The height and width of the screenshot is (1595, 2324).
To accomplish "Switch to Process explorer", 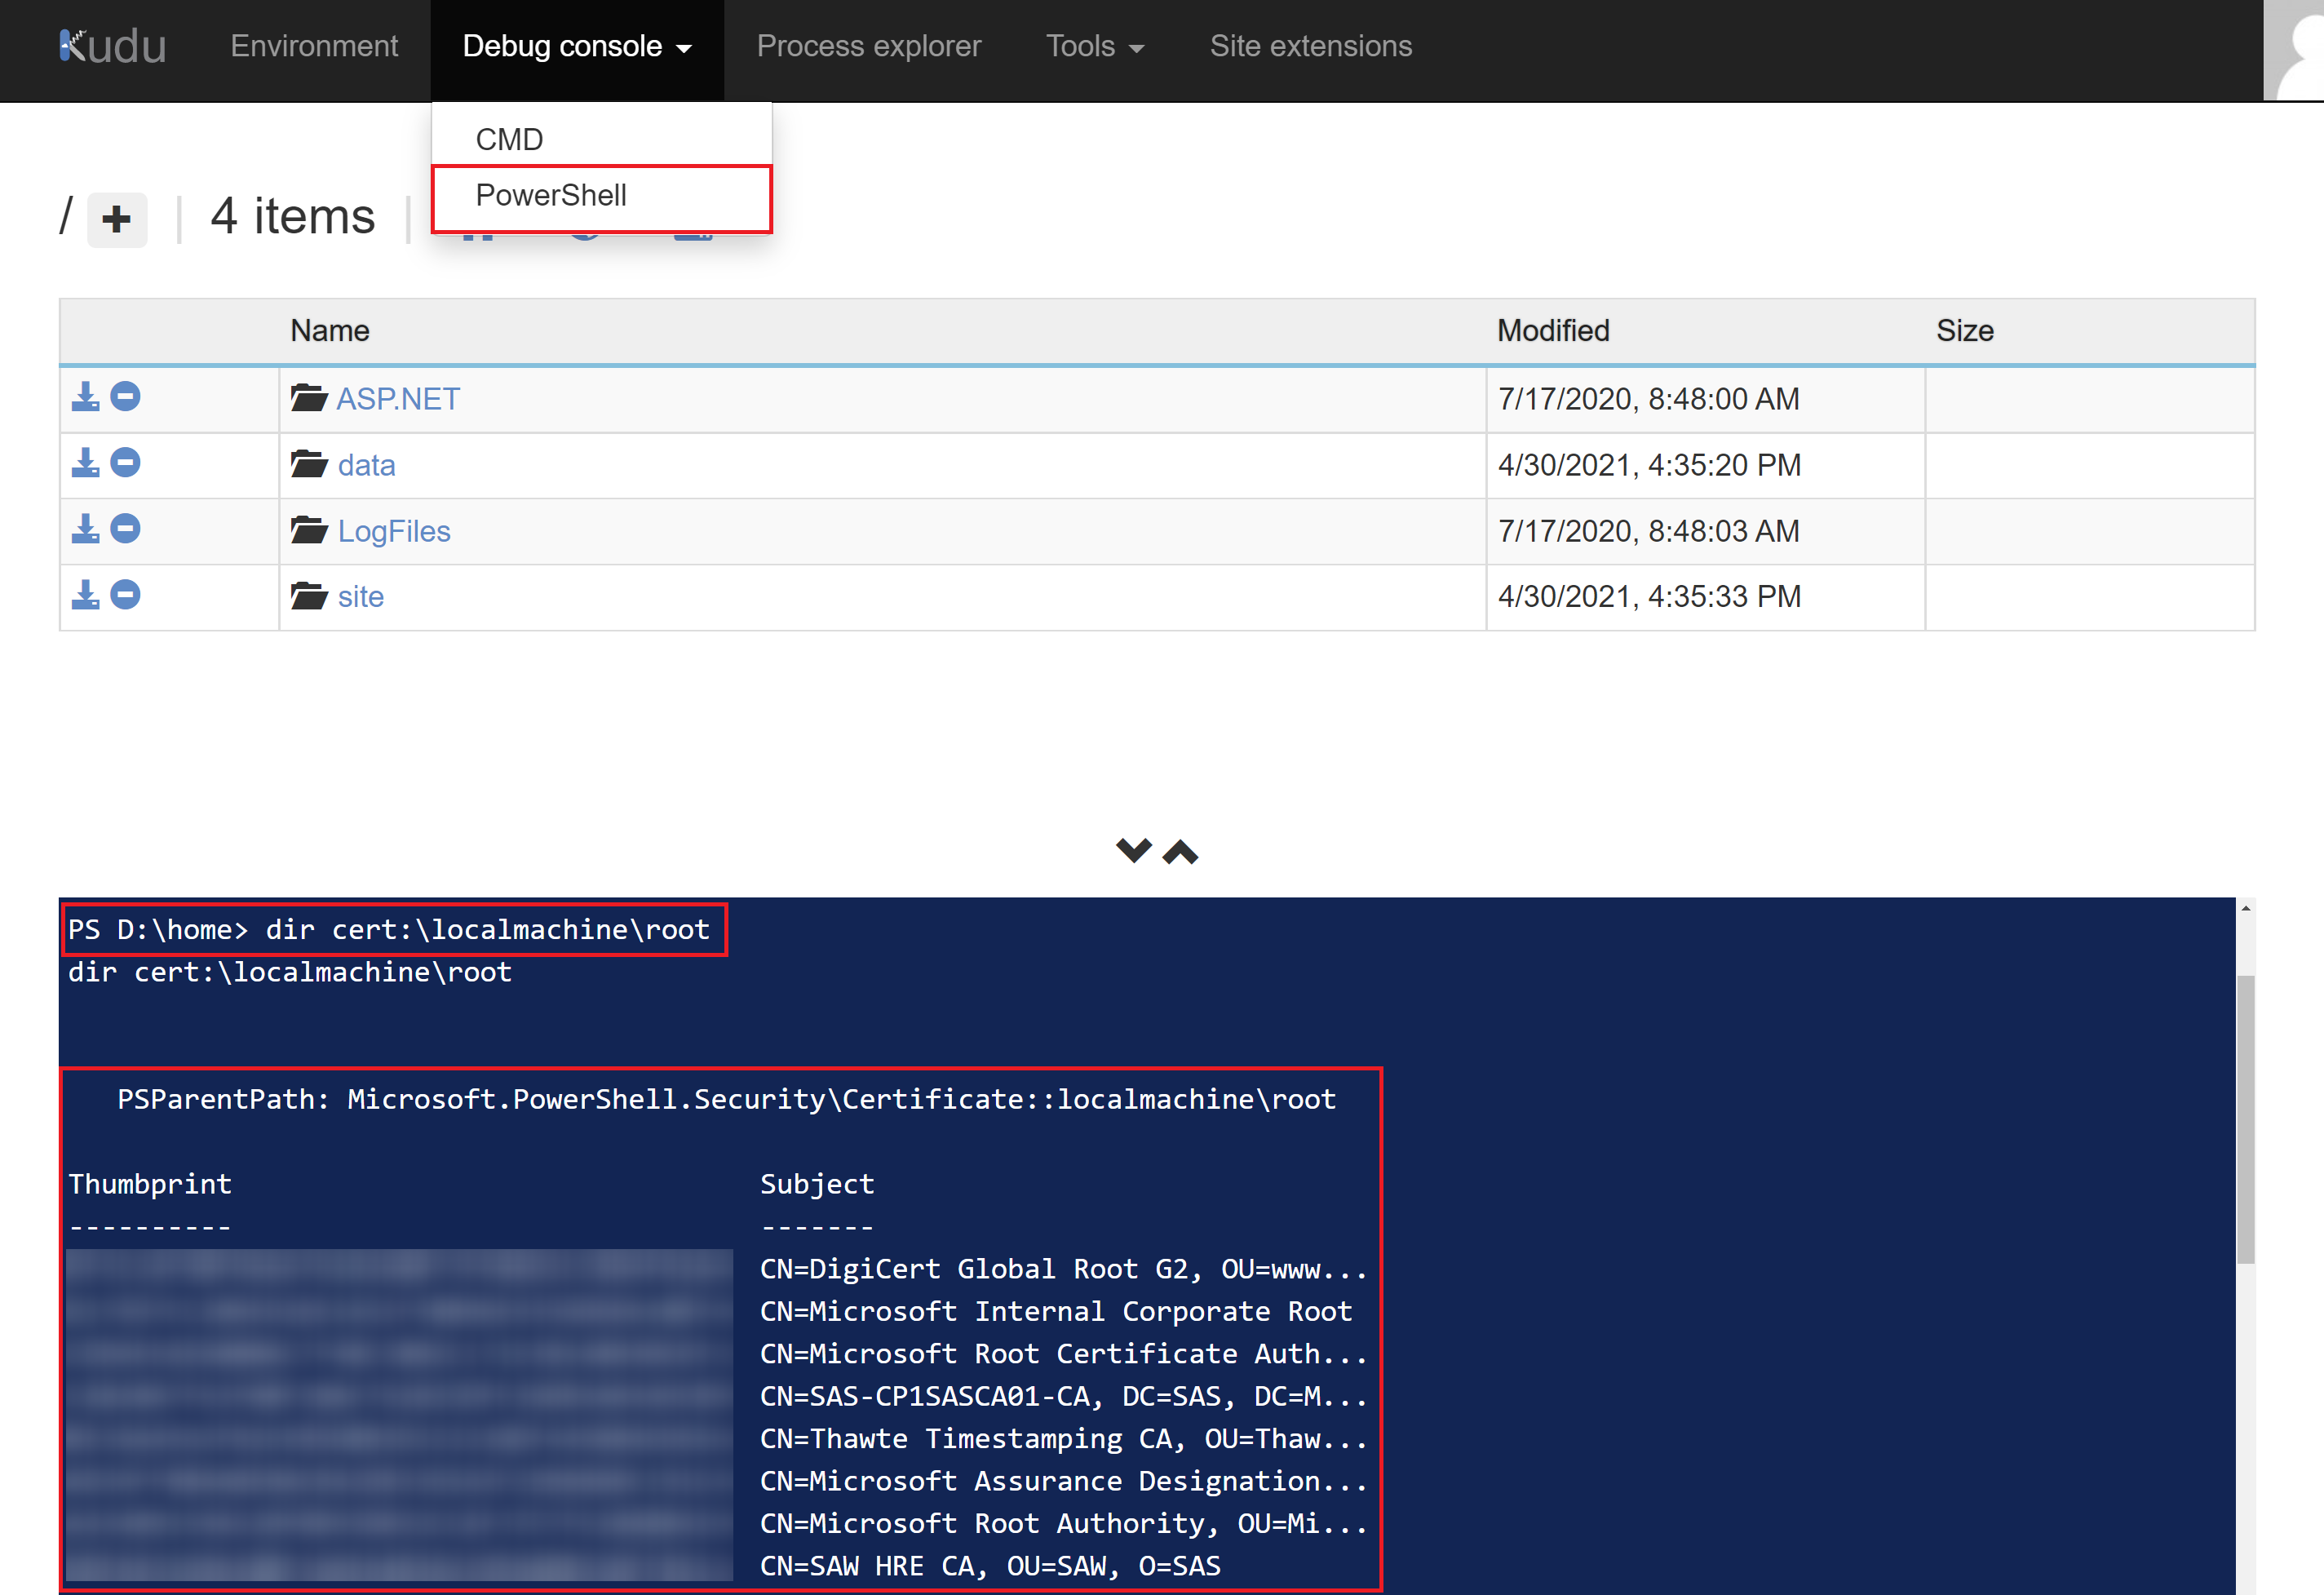I will pos(868,46).
